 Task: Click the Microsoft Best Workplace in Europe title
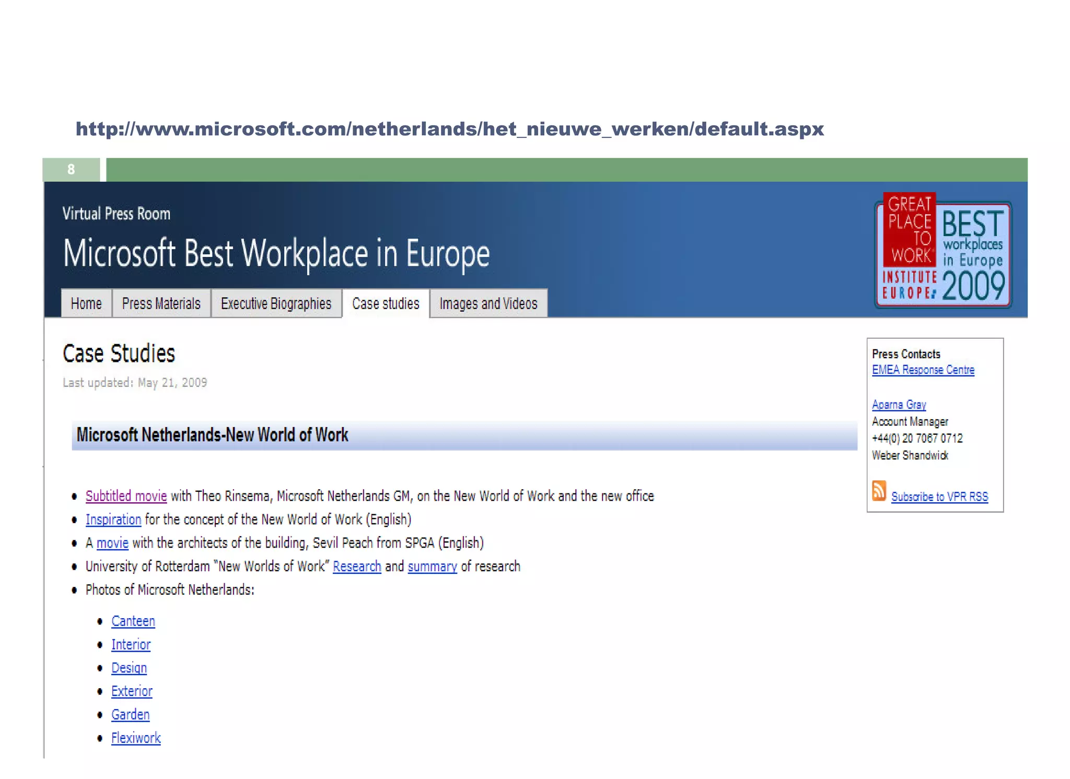click(276, 254)
